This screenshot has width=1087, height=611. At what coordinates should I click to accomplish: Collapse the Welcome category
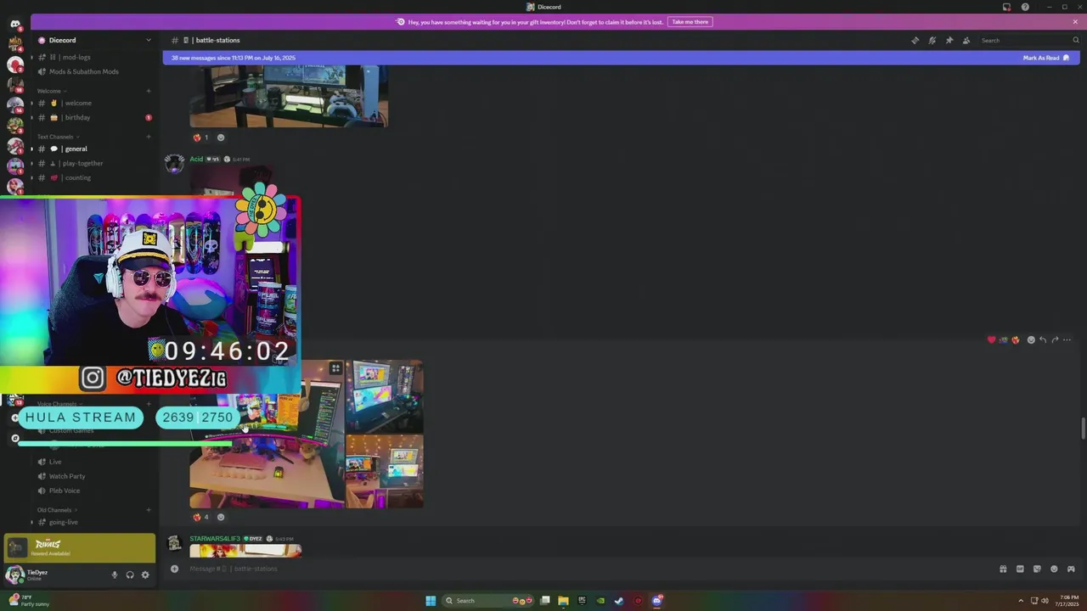[x=52, y=91]
